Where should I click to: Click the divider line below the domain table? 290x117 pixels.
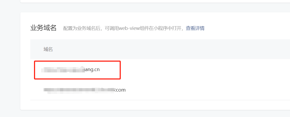(160, 100)
